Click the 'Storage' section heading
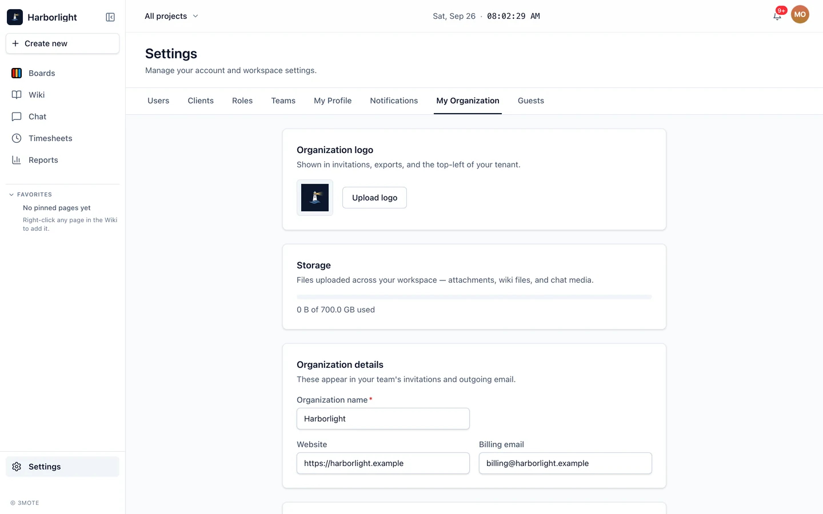The width and height of the screenshot is (823, 514). tap(314, 265)
